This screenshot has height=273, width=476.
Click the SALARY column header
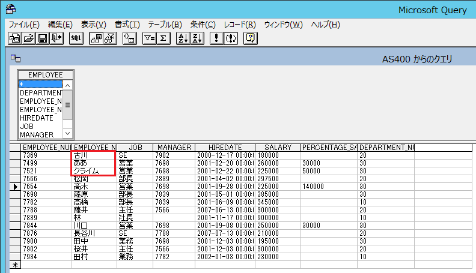[278, 148]
